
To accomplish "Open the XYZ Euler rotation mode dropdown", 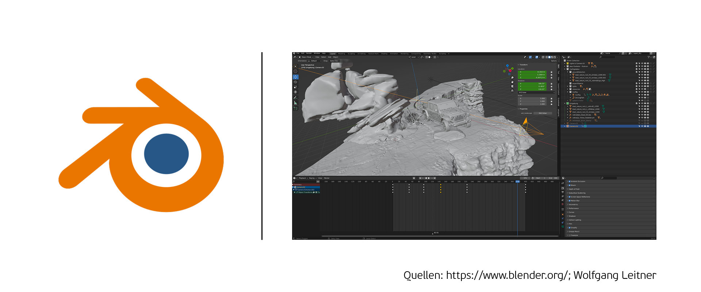I will pos(537,92).
